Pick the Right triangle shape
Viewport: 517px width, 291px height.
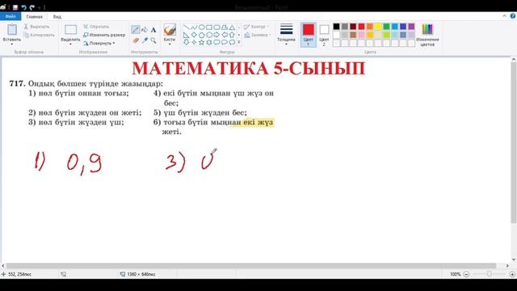point(187,35)
